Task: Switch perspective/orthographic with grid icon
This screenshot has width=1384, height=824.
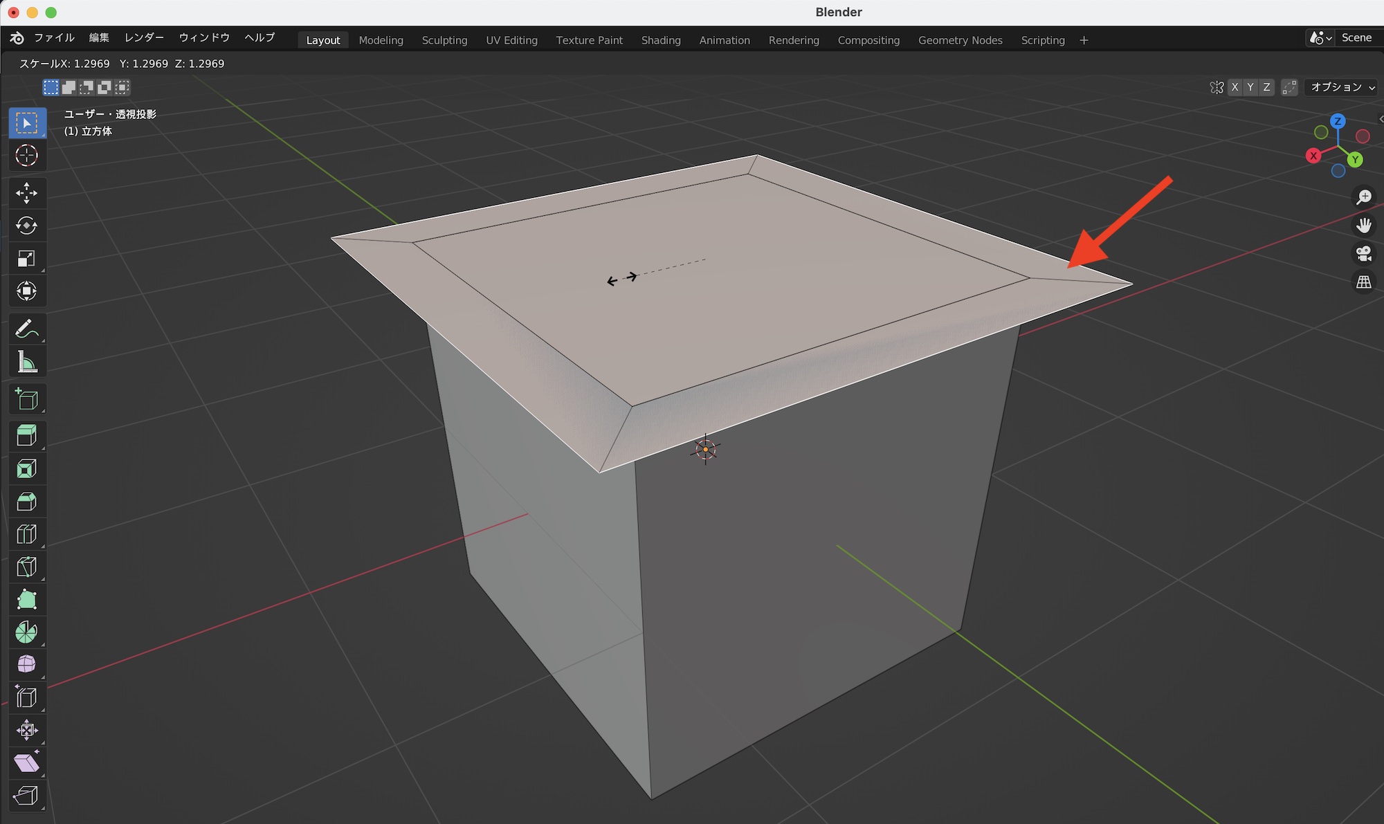Action: [x=1363, y=282]
